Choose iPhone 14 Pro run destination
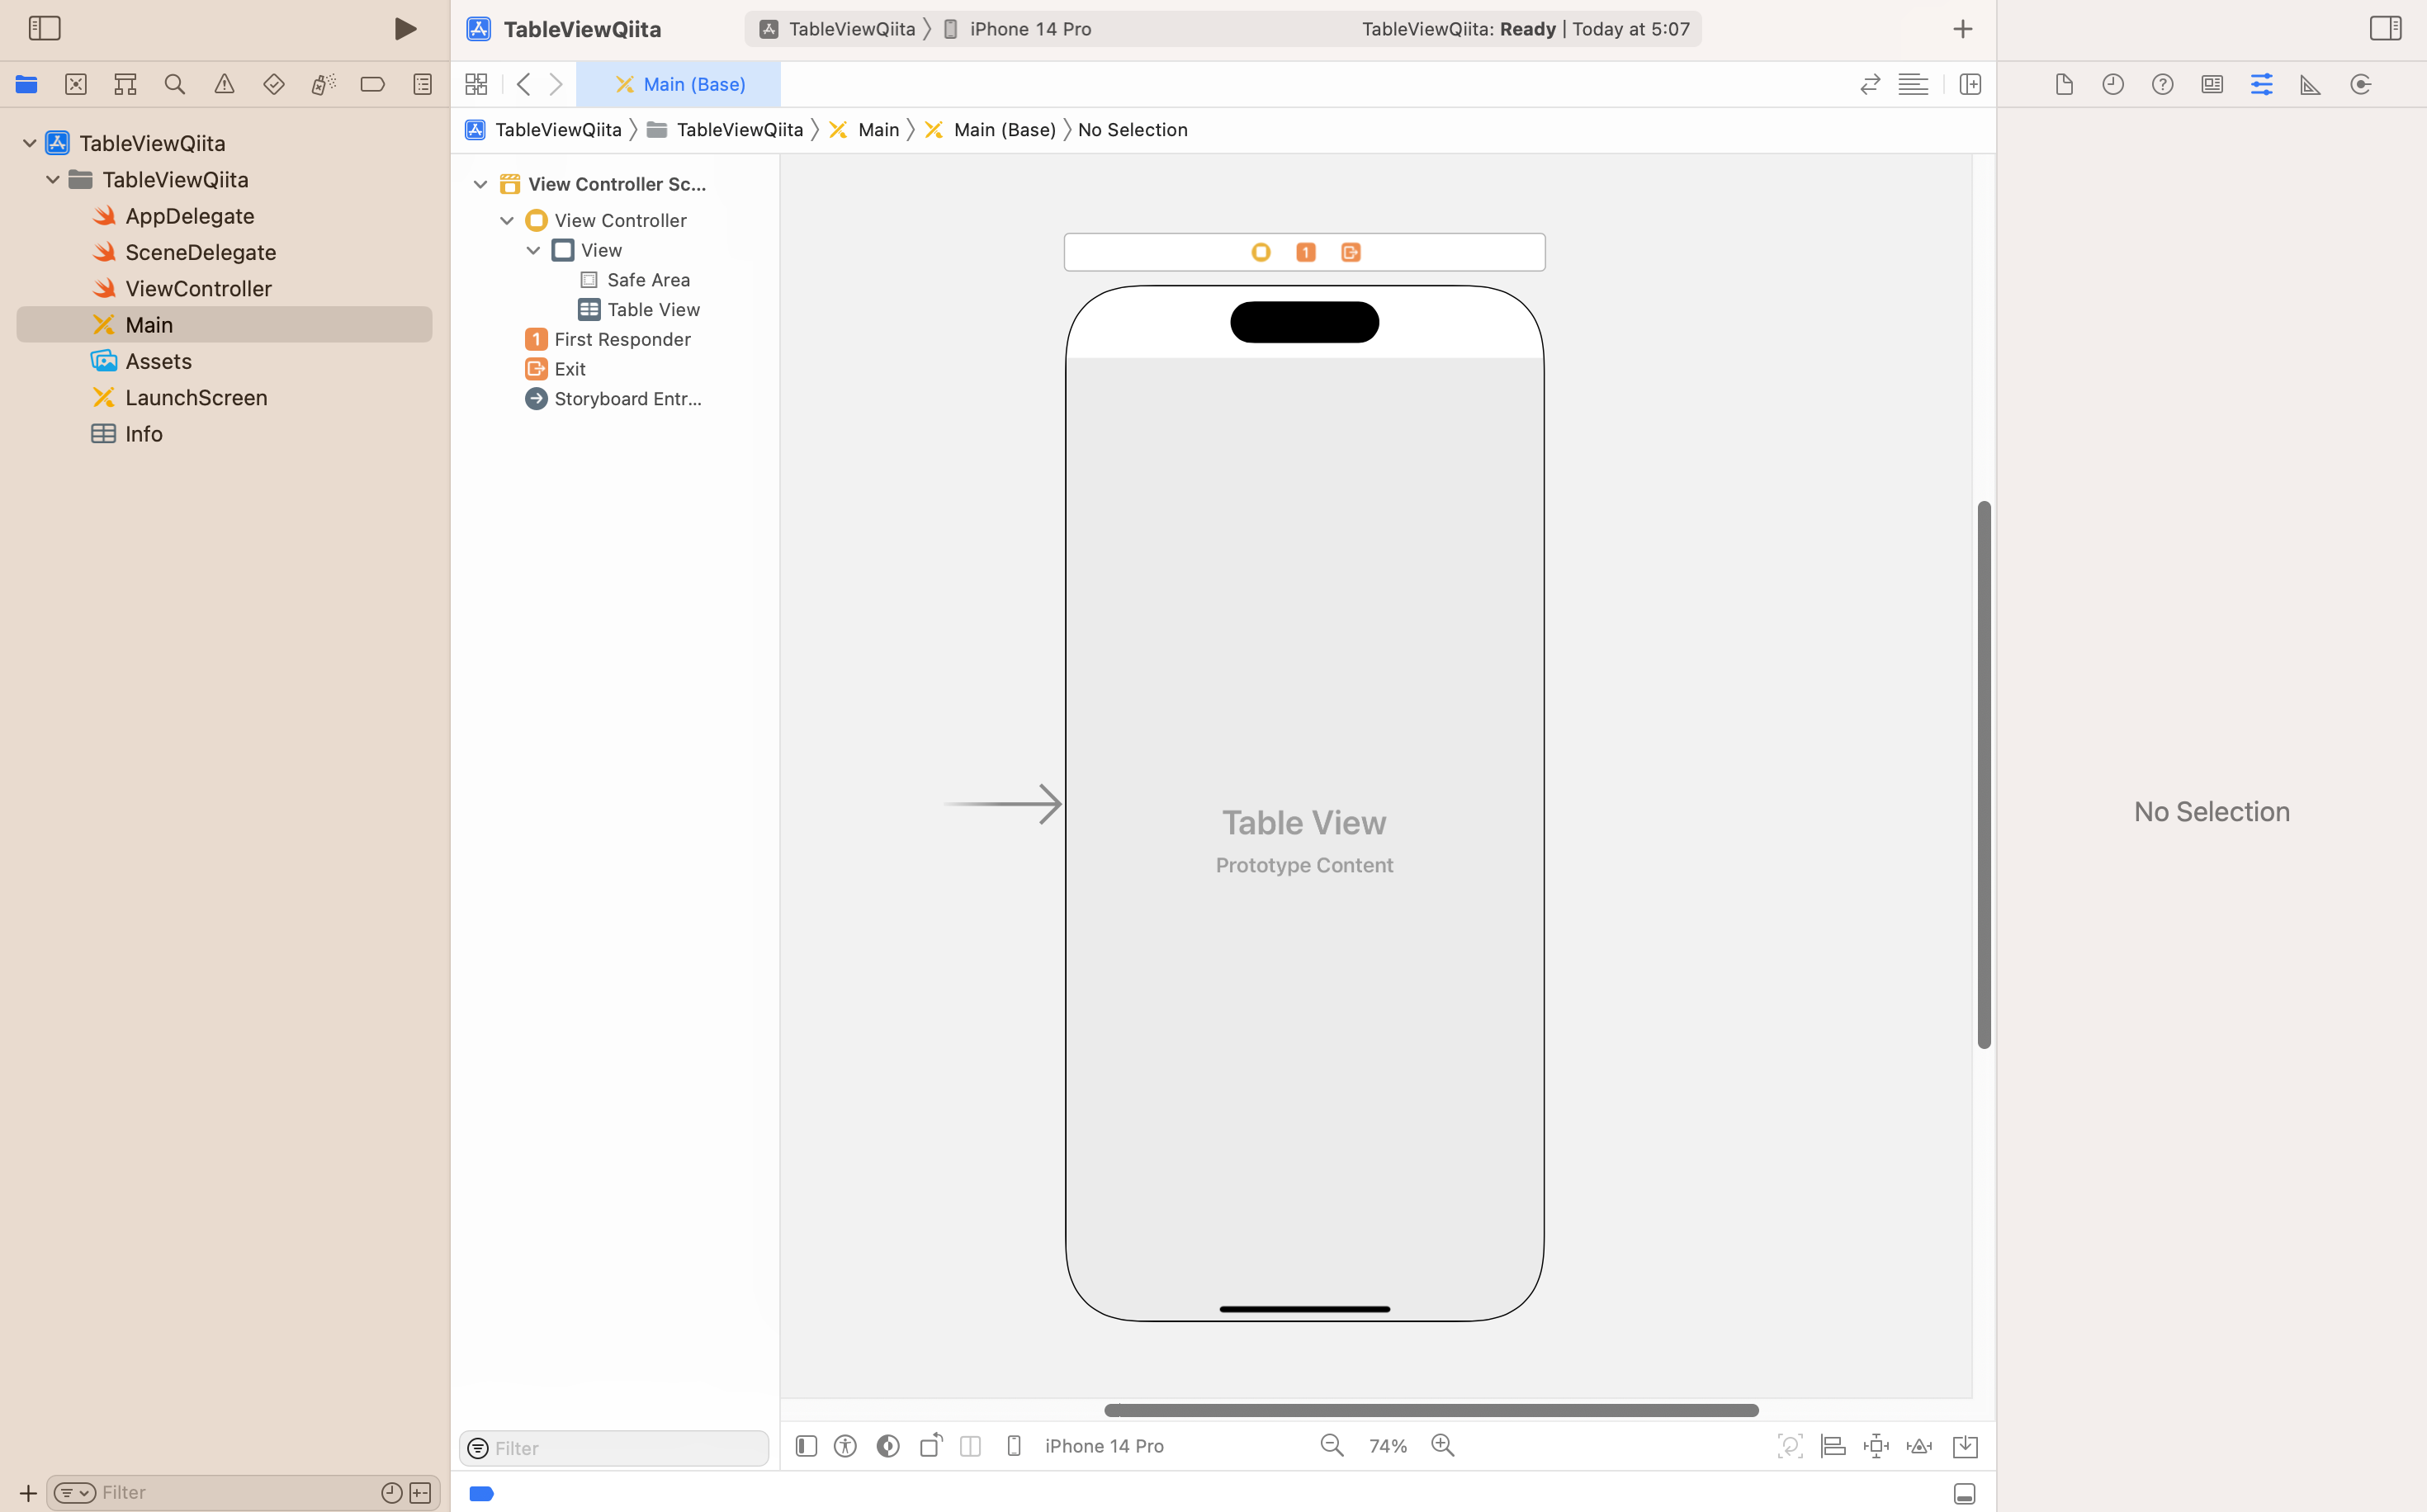2427x1512 pixels. (x=1029, y=29)
